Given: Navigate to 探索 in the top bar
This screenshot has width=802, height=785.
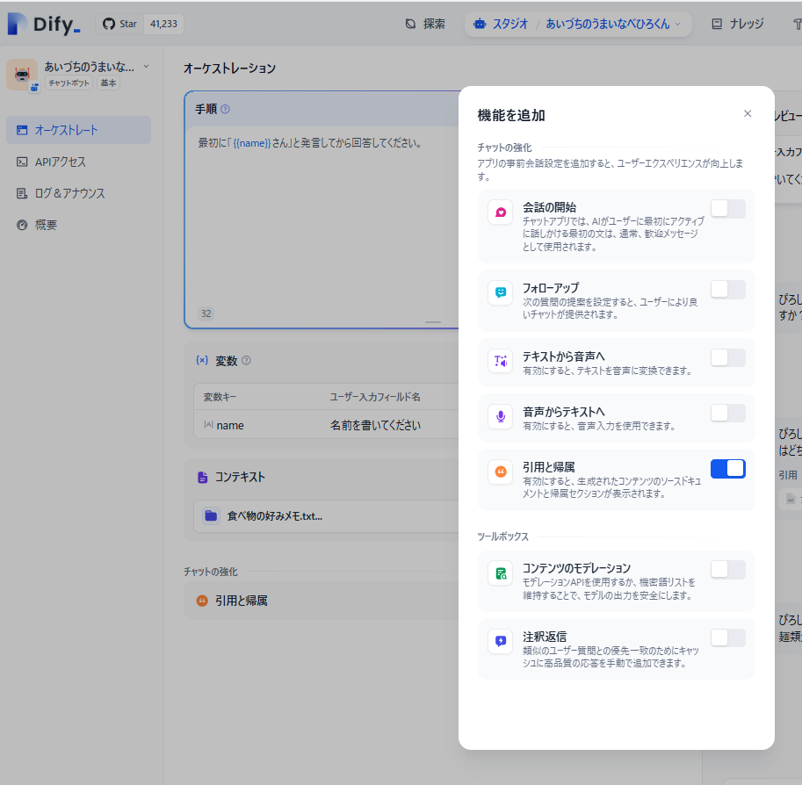Looking at the screenshot, I should click(425, 24).
